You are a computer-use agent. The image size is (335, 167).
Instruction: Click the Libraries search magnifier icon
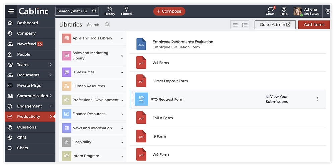coord(107,25)
